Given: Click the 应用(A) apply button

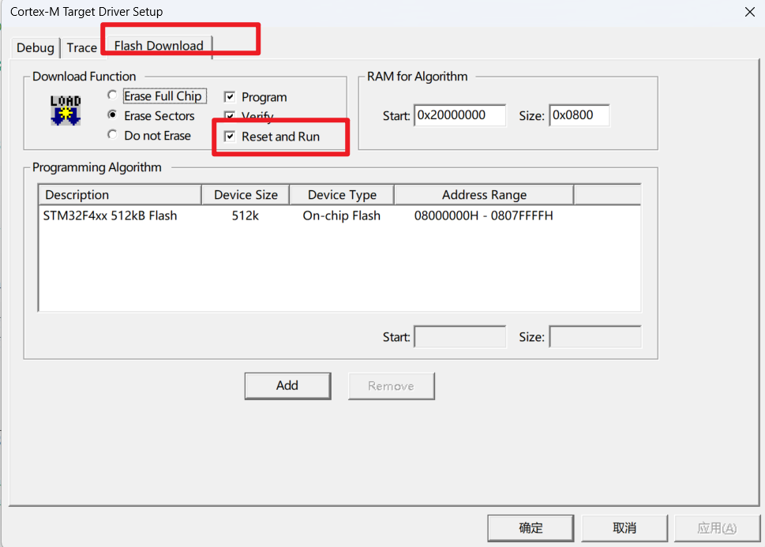Looking at the screenshot, I should click(x=717, y=527).
